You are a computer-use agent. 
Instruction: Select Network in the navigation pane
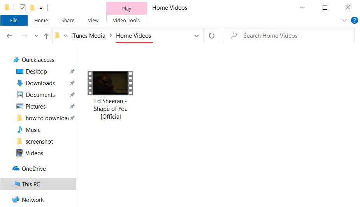click(x=33, y=200)
